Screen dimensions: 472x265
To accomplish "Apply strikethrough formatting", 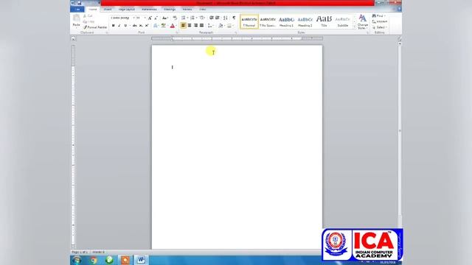I will click(134, 26).
